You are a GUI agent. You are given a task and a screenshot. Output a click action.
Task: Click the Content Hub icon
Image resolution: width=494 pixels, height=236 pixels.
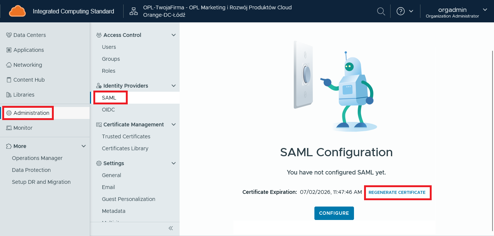click(8, 79)
